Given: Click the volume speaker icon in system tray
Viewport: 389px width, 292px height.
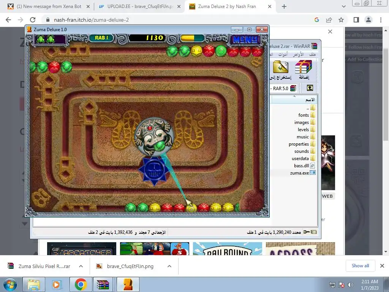Looking at the screenshot, I should click(x=351, y=285).
